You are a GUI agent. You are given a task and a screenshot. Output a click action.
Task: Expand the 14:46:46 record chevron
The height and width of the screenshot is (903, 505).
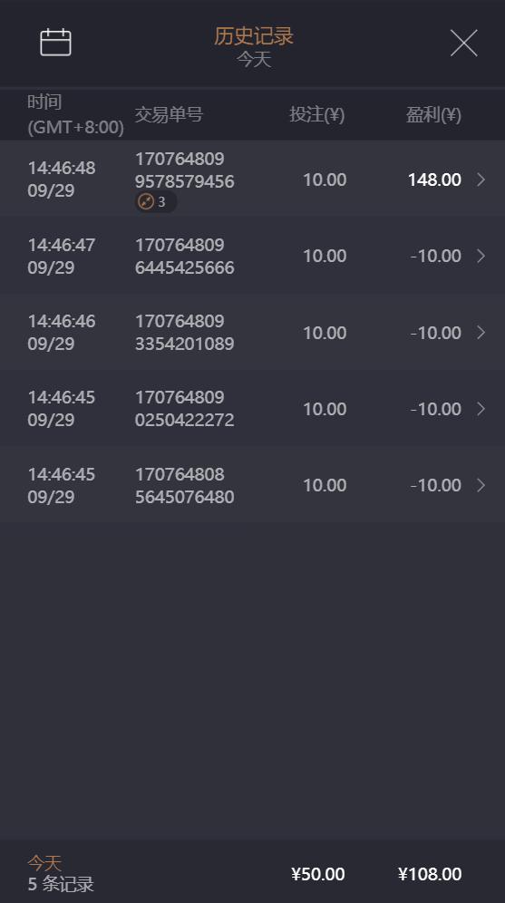(481, 333)
